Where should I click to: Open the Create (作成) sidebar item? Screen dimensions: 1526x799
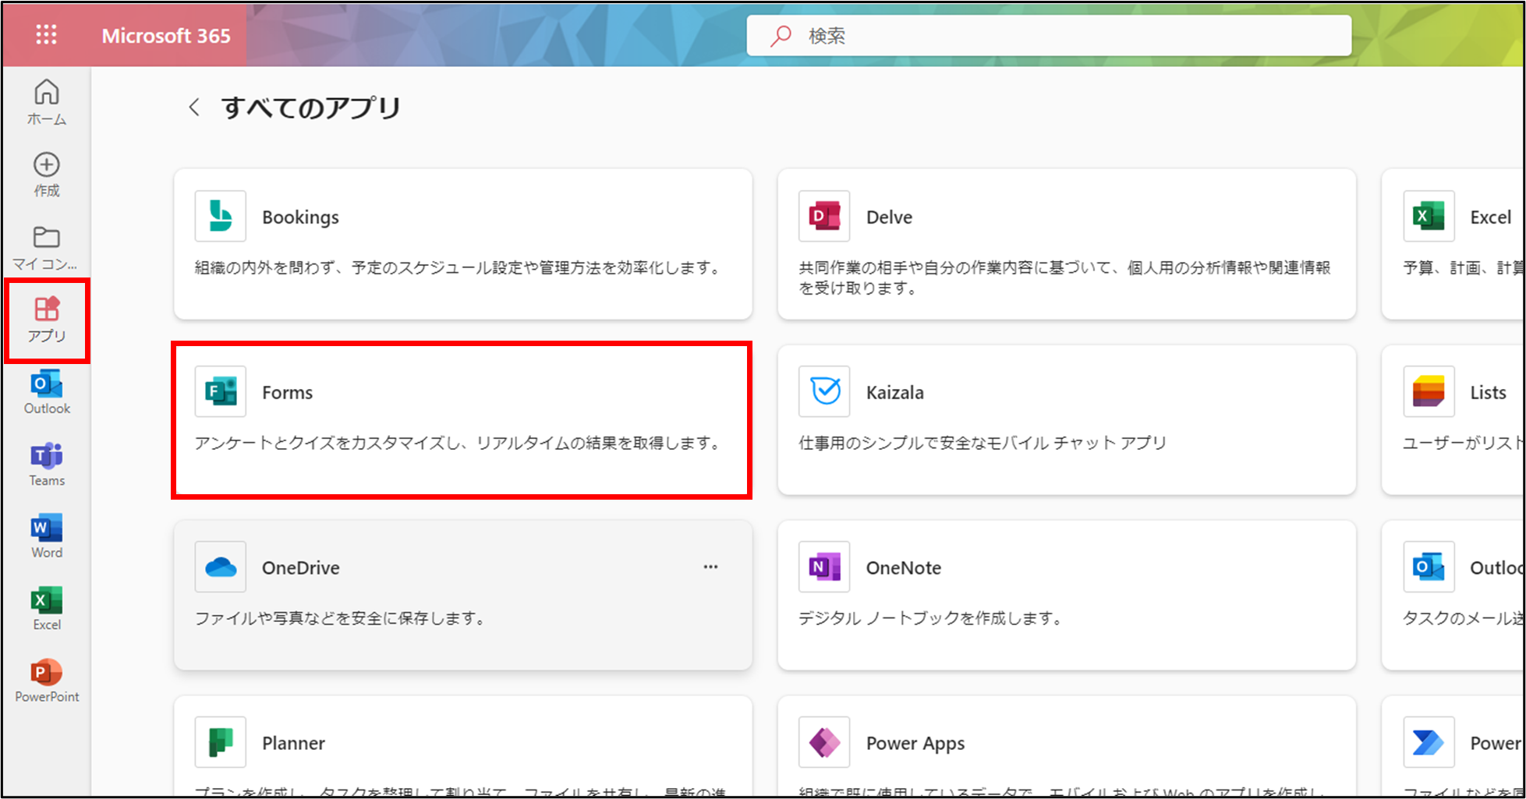47,175
